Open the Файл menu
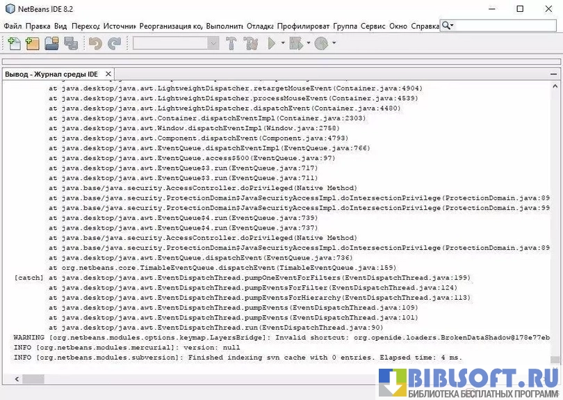This screenshot has width=563, height=400. coord(13,26)
